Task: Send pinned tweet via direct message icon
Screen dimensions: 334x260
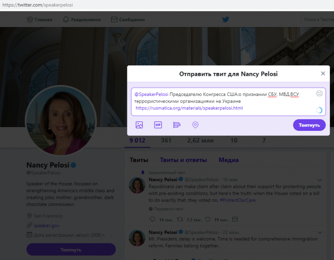Action: pyautogui.click(x=235, y=219)
